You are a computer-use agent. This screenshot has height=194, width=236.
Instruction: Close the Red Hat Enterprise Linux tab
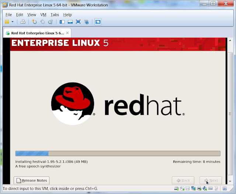click(67, 33)
